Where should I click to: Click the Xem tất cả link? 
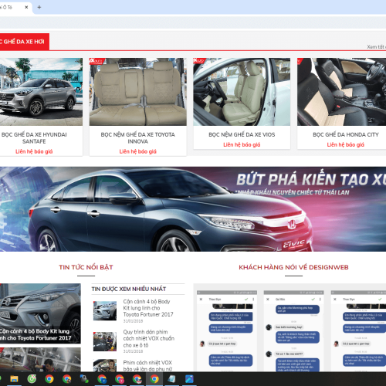[376, 47]
